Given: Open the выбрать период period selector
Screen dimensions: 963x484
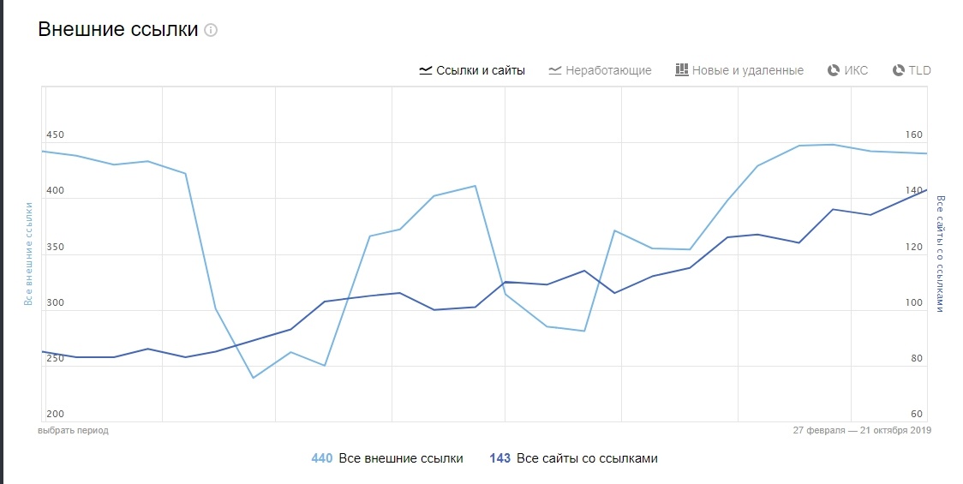Looking at the screenshot, I should [x=74, y=430].
